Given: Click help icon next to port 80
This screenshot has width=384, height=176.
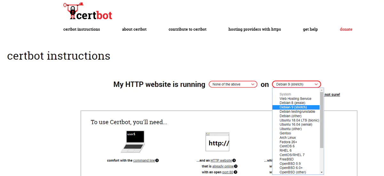Looking at the screenshot, I should click(236, 172).
